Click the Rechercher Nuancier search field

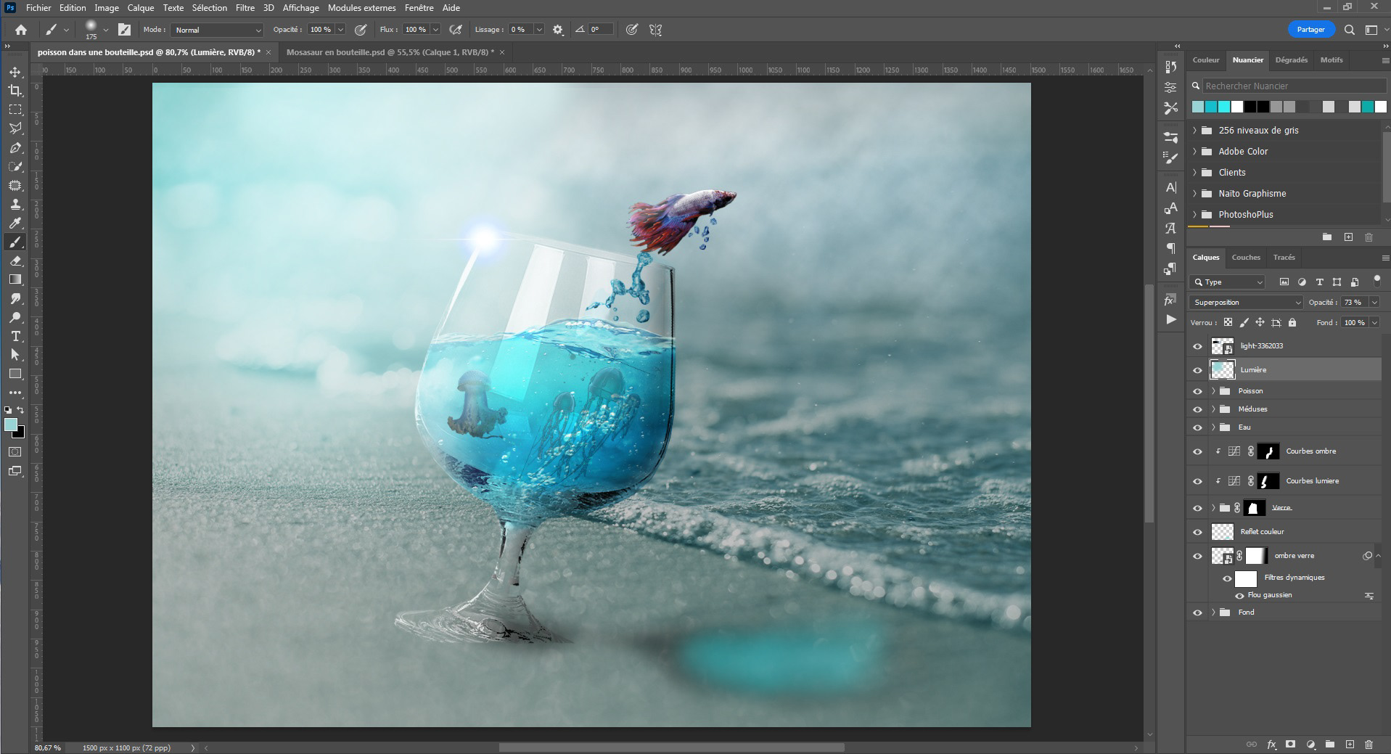tap(1293, 86)
